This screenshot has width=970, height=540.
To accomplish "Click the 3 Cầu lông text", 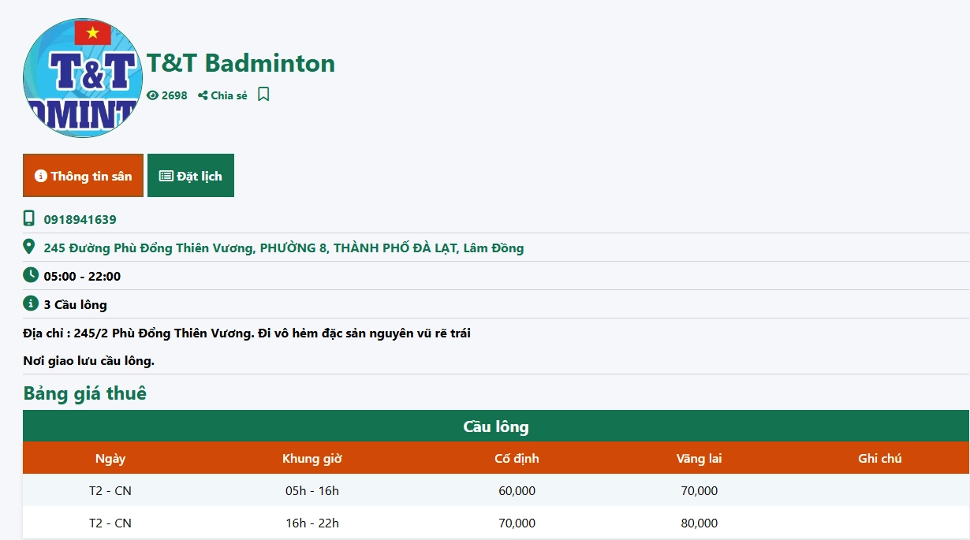I will [x=75, y=305].
